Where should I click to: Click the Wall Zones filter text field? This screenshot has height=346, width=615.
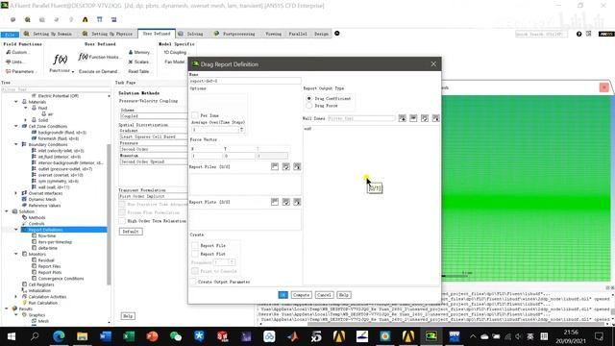pos(361,118)
